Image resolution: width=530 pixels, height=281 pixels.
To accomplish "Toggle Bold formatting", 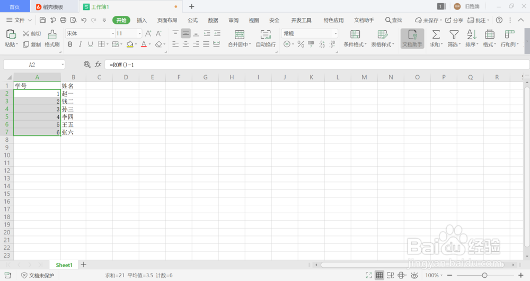I will [x=70, y=44].
